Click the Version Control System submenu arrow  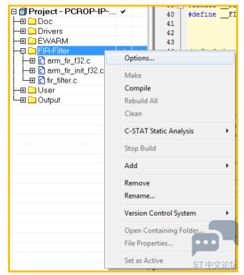(227, 213)
